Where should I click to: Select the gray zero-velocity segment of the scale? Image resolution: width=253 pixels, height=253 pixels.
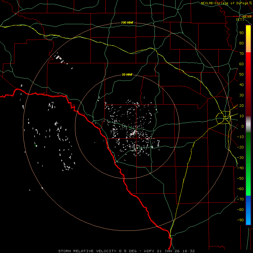(x=248, y=124)
